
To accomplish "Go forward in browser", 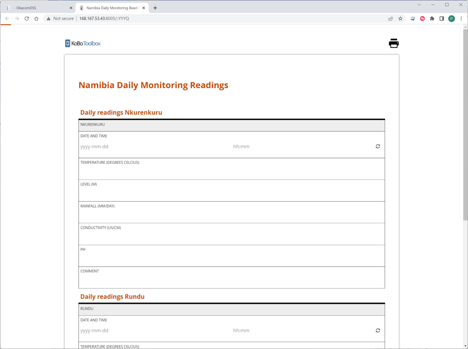I will 17,18.
